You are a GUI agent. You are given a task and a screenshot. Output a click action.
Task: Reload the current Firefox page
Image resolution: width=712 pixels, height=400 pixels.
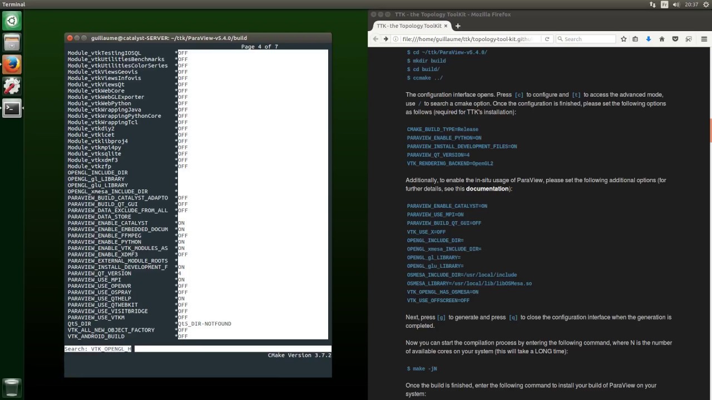coord(547,39)
